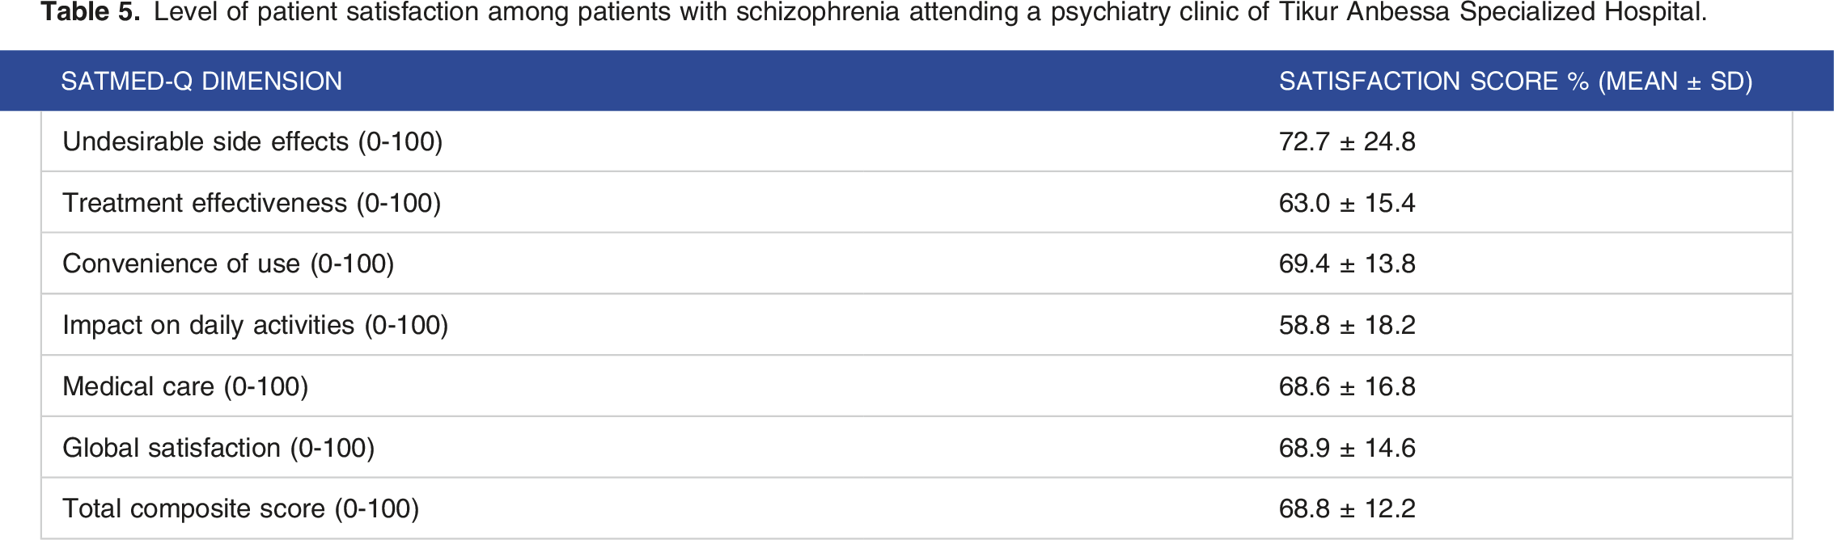Screen dimensions: 1834x540
Task: Select the Impact on daily activities row
Action: (917, 325)
